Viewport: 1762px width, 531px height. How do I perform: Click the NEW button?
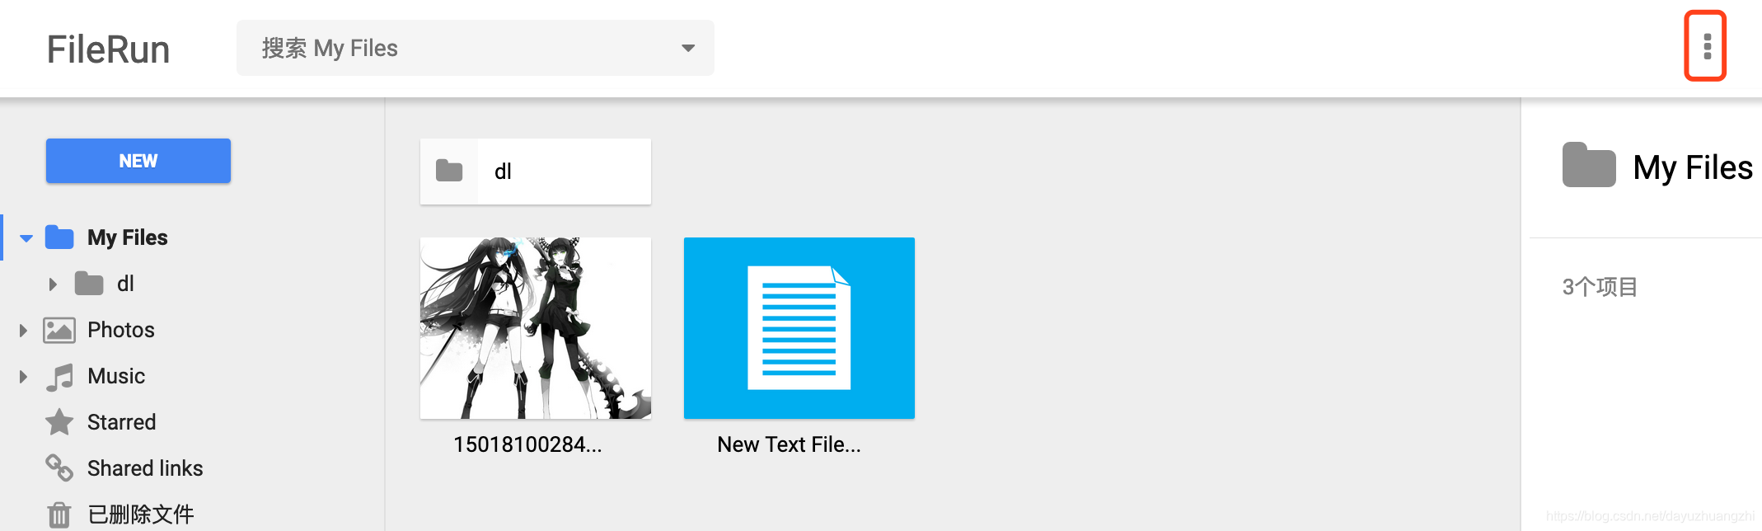[138, 161]
